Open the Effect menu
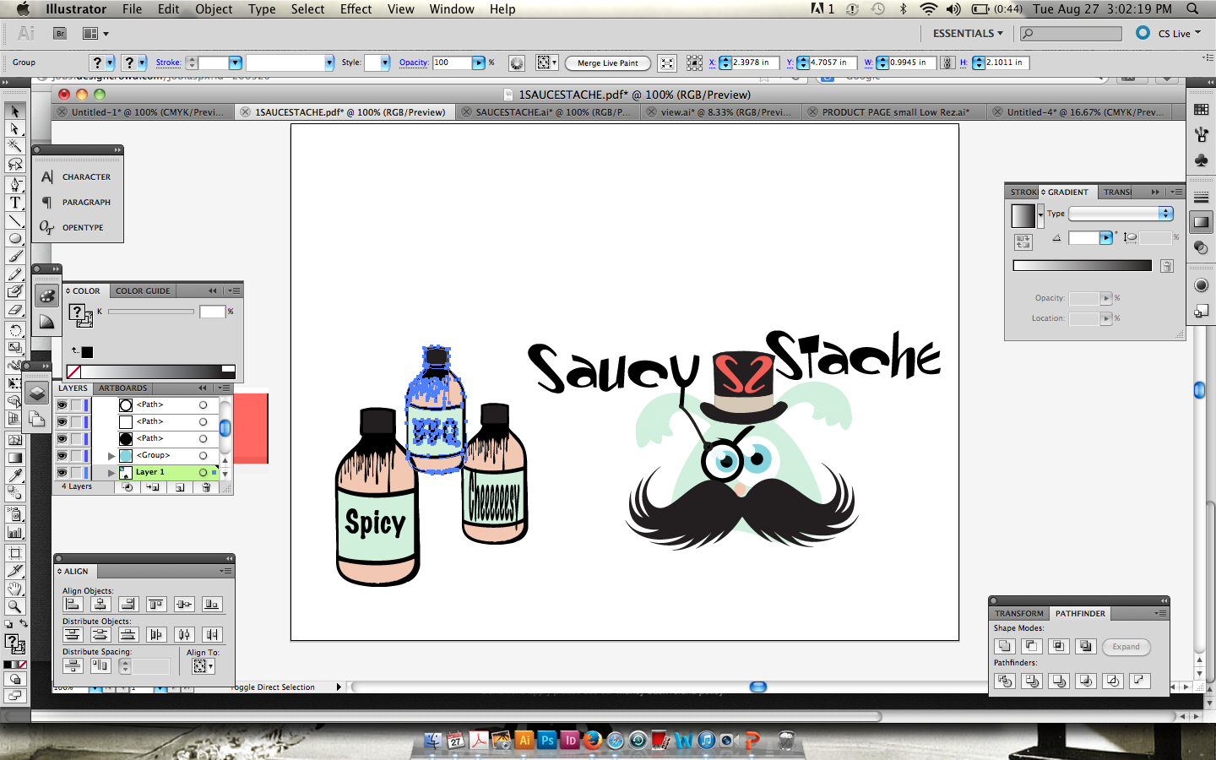Screen dimensions: 1216x760 click(356, 9)
